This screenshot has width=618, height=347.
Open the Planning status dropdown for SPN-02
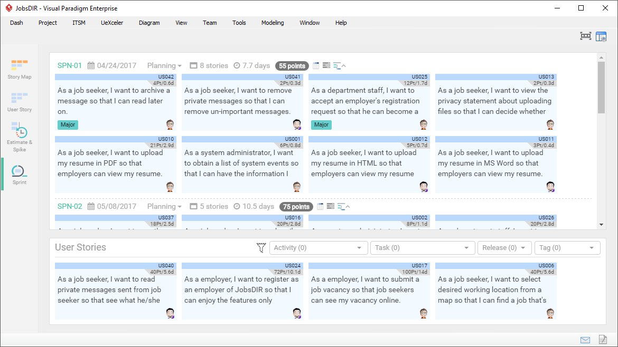[164, 207]
